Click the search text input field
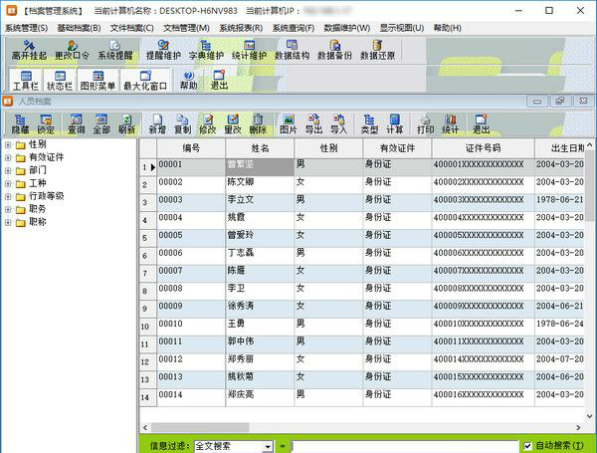 (x=403, y=446)
